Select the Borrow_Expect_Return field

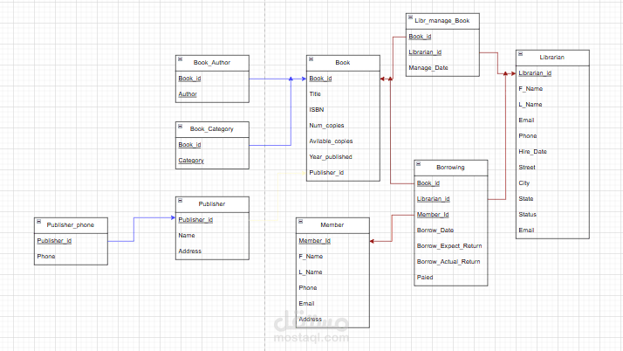450,246
